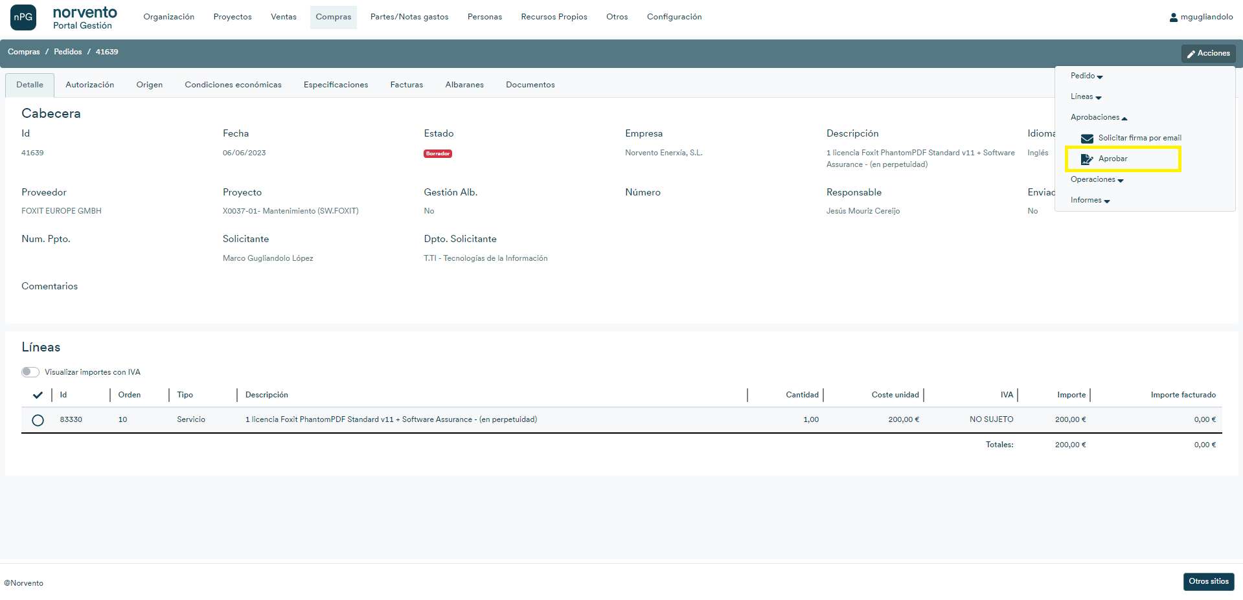
Task: Click the lines Descripción column header
Action: point(267,395)
